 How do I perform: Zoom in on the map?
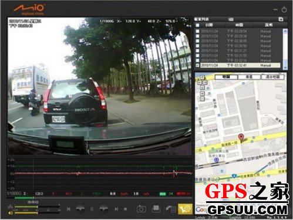(203, 94)
